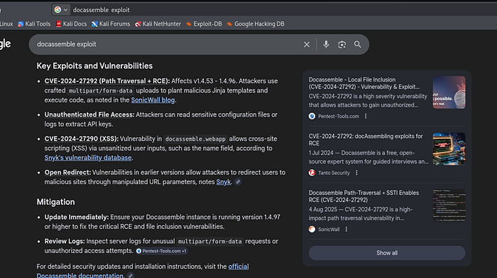The width and height of the screenshot is (497, 278).
Task: Open docAssembling exploits for RCE result
Action: click(366, 139)
